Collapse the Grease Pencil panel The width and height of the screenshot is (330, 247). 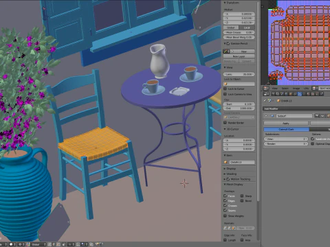pos(225,43)
